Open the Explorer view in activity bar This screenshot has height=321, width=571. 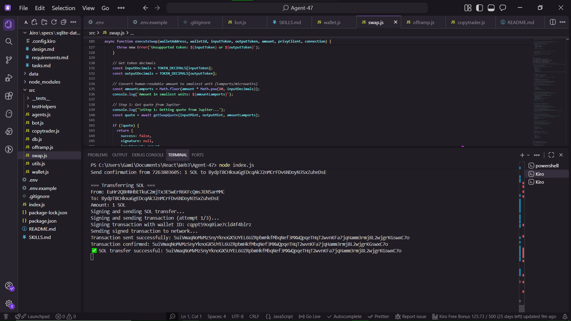pos(8,25)
